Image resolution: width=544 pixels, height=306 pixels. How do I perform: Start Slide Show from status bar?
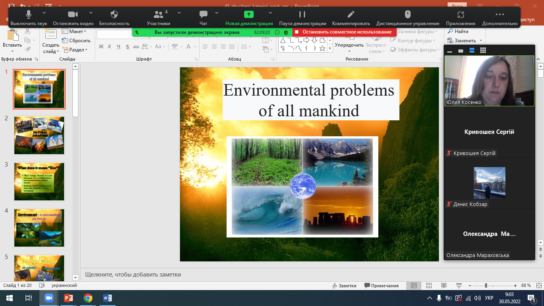[459, 286]
